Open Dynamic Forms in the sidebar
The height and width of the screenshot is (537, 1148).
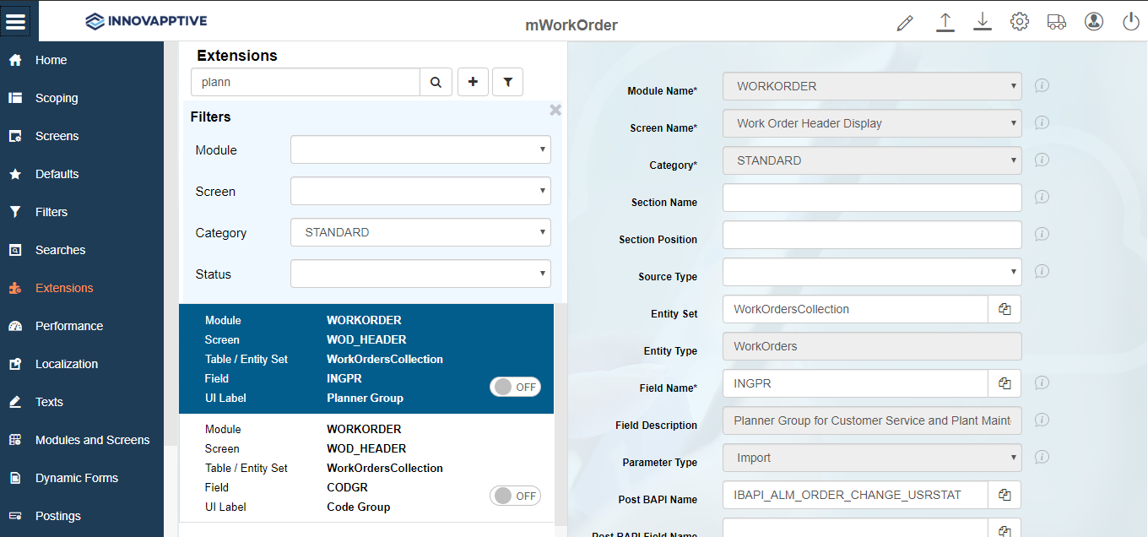77,478
